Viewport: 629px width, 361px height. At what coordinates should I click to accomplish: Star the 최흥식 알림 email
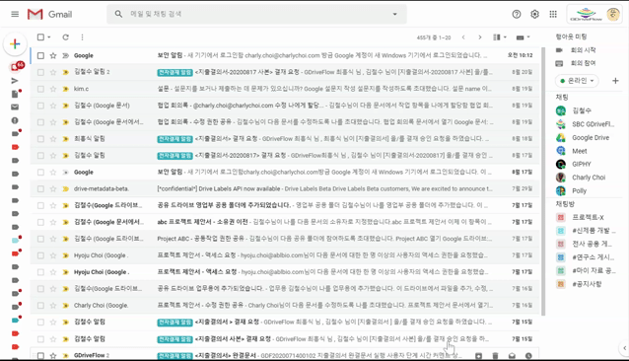coord(53,139)
